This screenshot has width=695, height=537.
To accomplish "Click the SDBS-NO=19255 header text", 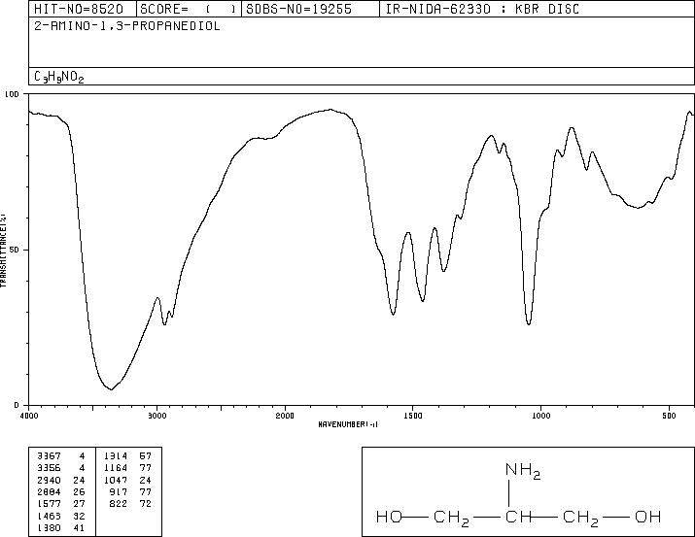I will click(x=298, y=9).
